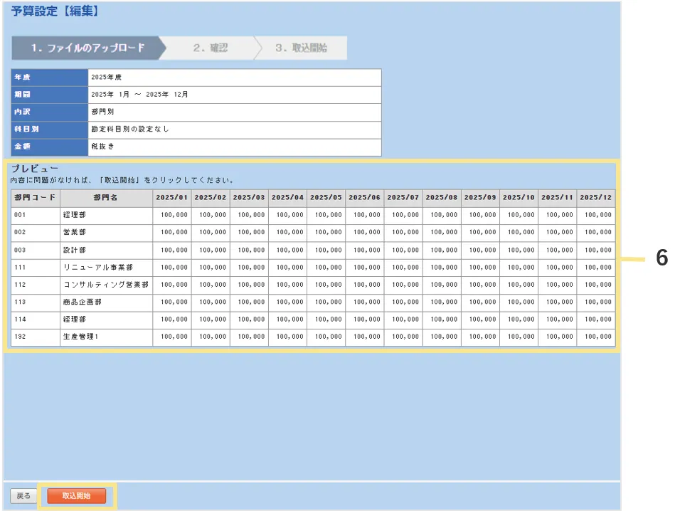675x511 pixels.
Task: Click the 2025年度 fiscal year value
Action: tap(107, 77)
